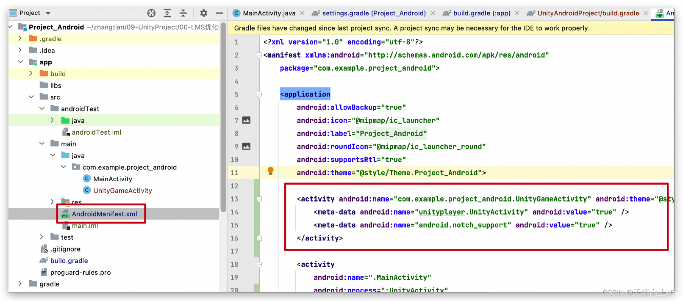Fold the application tag on line 5
Screen dimensions: 683x301
tap(259, 94)
